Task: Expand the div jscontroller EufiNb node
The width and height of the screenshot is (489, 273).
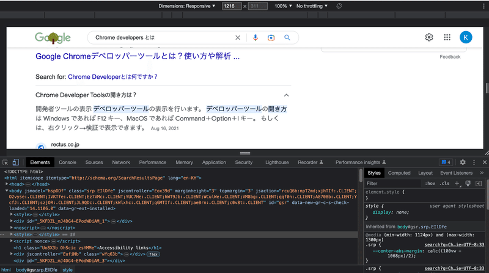Action: (12, 254)
